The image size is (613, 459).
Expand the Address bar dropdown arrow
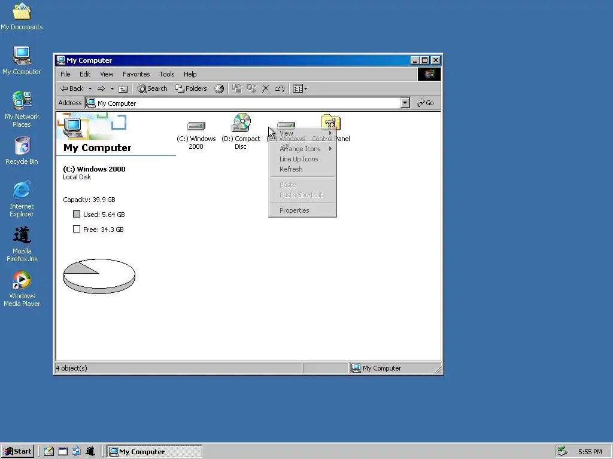point(405,103)
